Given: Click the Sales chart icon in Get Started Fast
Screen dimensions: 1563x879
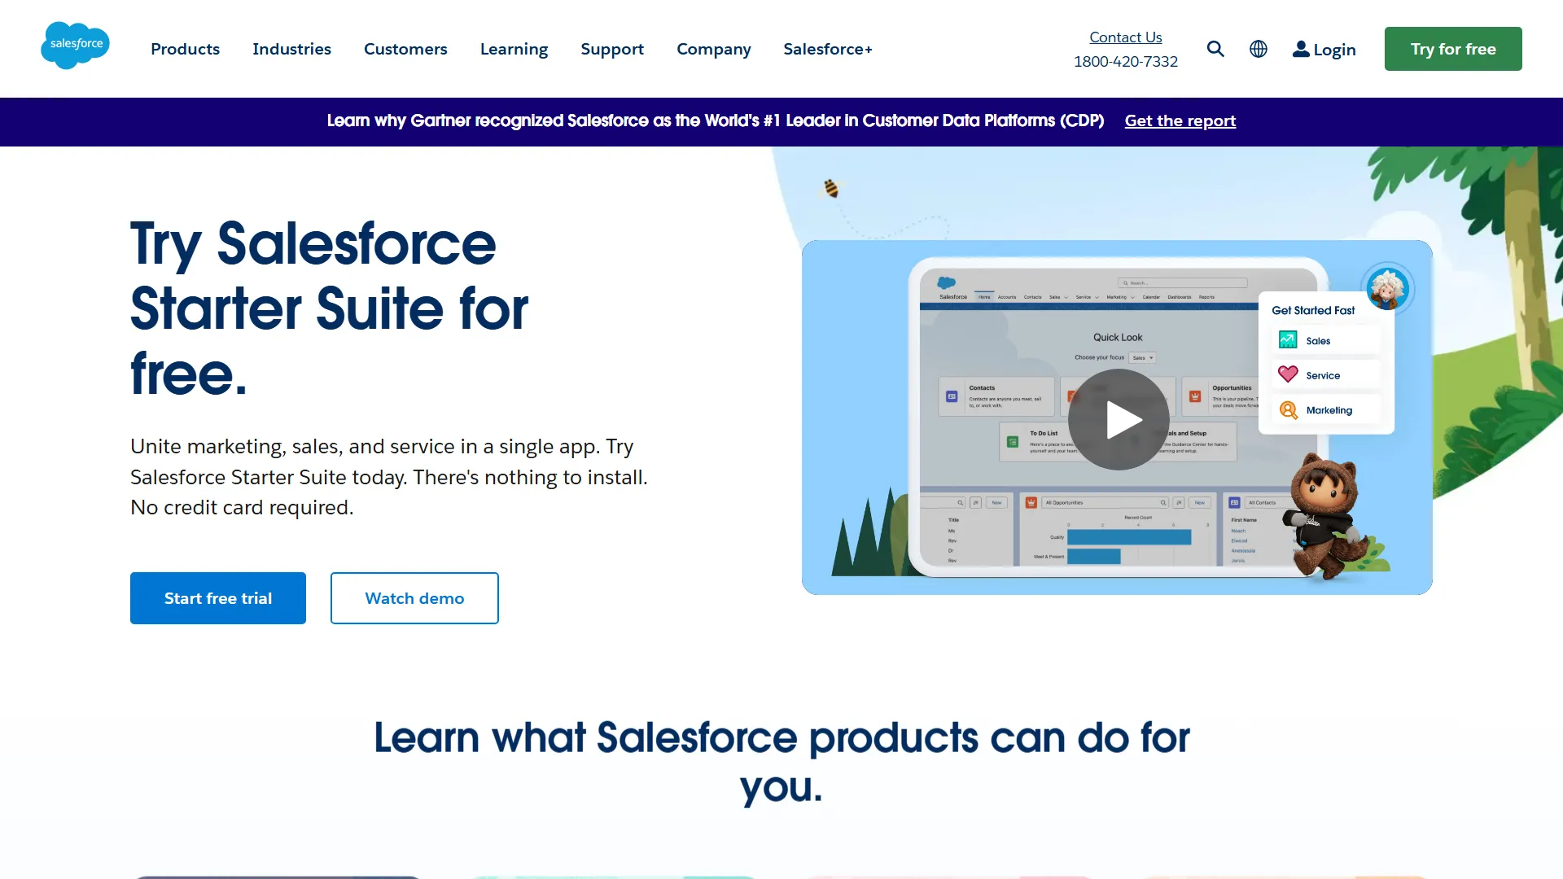Looking at the screenshot, I should point(1288,340).
